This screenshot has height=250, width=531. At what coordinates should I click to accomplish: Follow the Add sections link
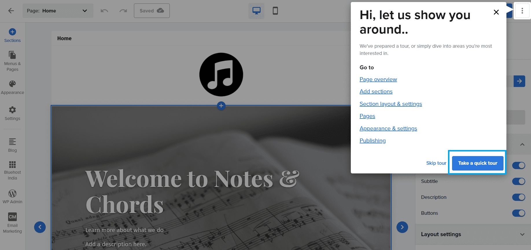pos(376,91)
